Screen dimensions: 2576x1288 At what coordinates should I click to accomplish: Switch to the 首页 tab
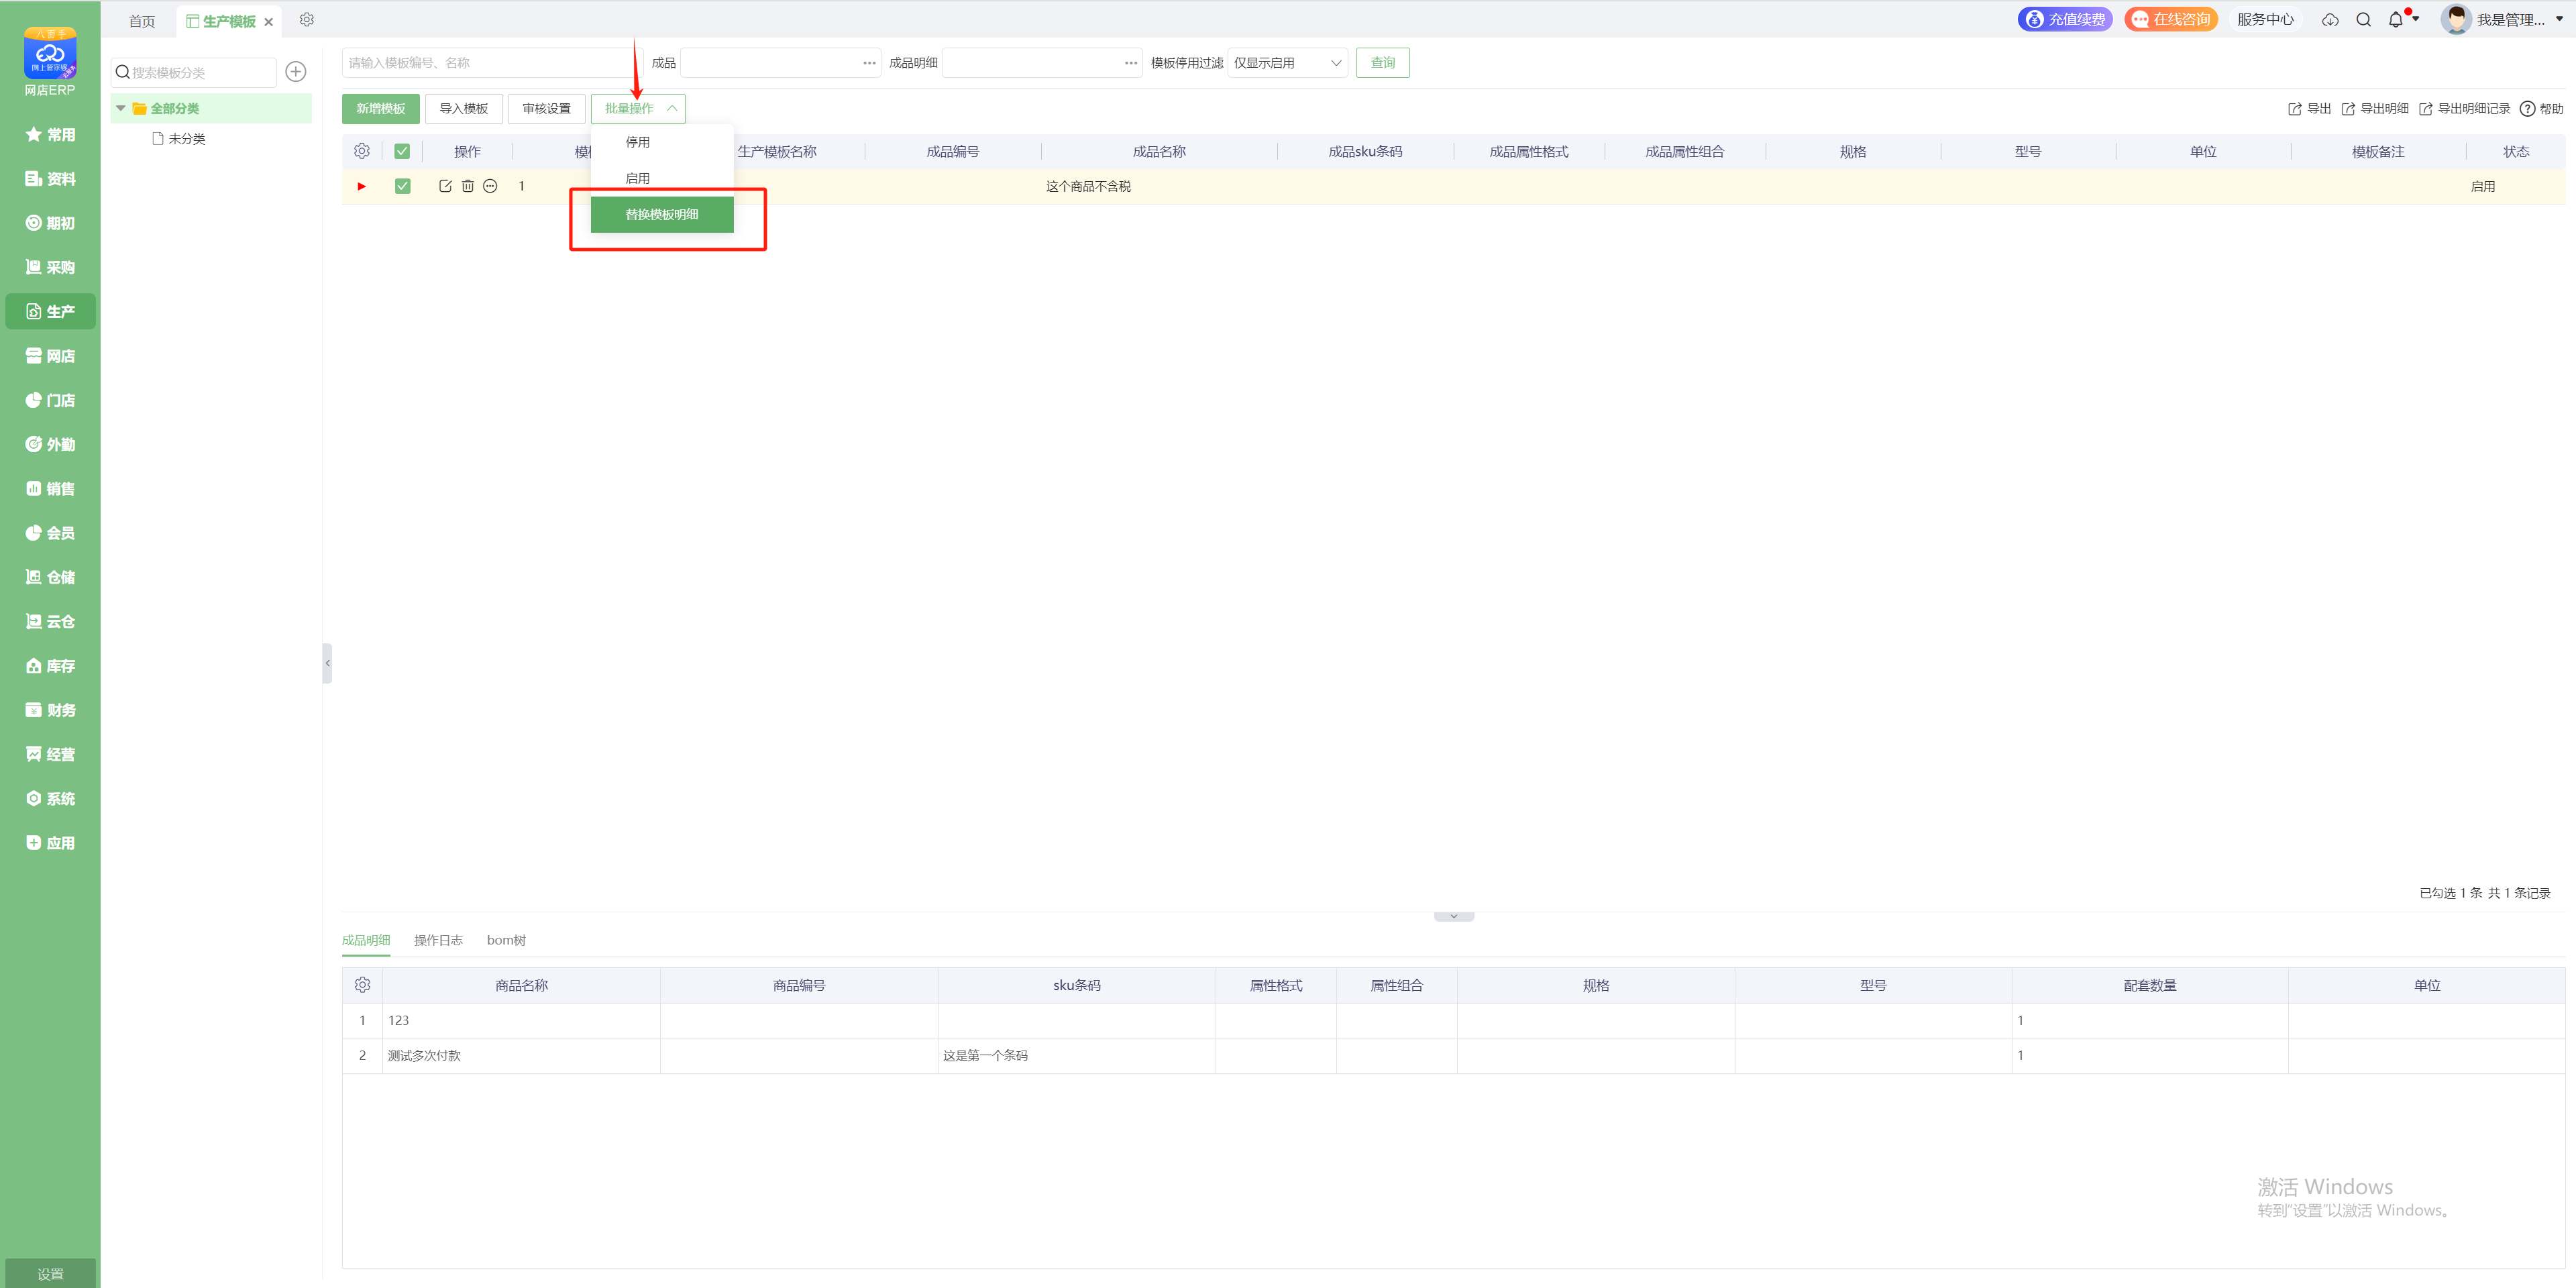142,21
